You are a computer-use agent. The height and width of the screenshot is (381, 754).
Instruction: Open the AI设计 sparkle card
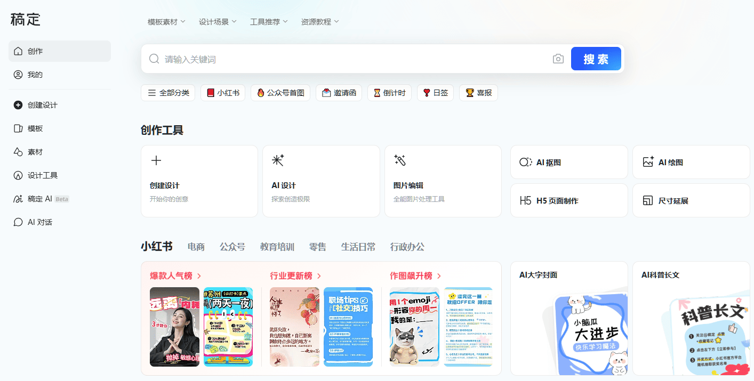coord(320,181)
